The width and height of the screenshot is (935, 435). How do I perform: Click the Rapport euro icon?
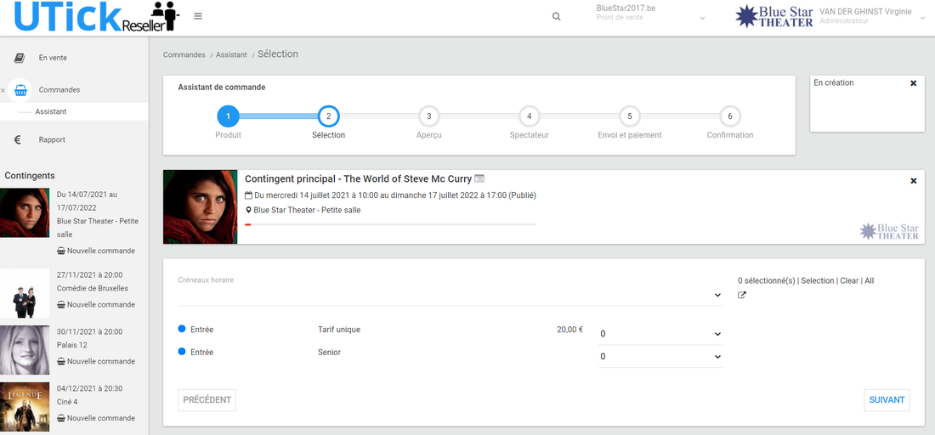pyautogui.click(x=18, y=140)
